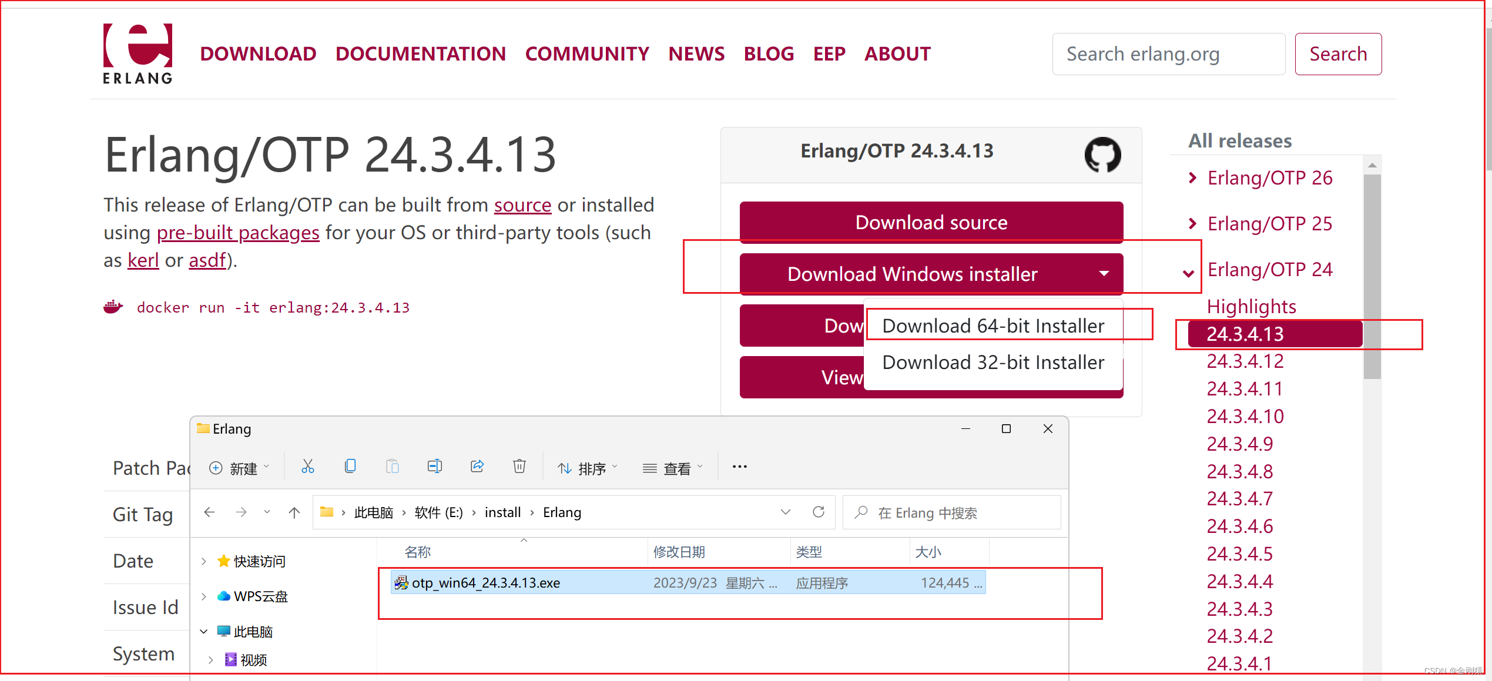Select release 24.3.4.1
Image resolution: width=1492 pixels, height=681 pixels.
(x=1240, y=663)
